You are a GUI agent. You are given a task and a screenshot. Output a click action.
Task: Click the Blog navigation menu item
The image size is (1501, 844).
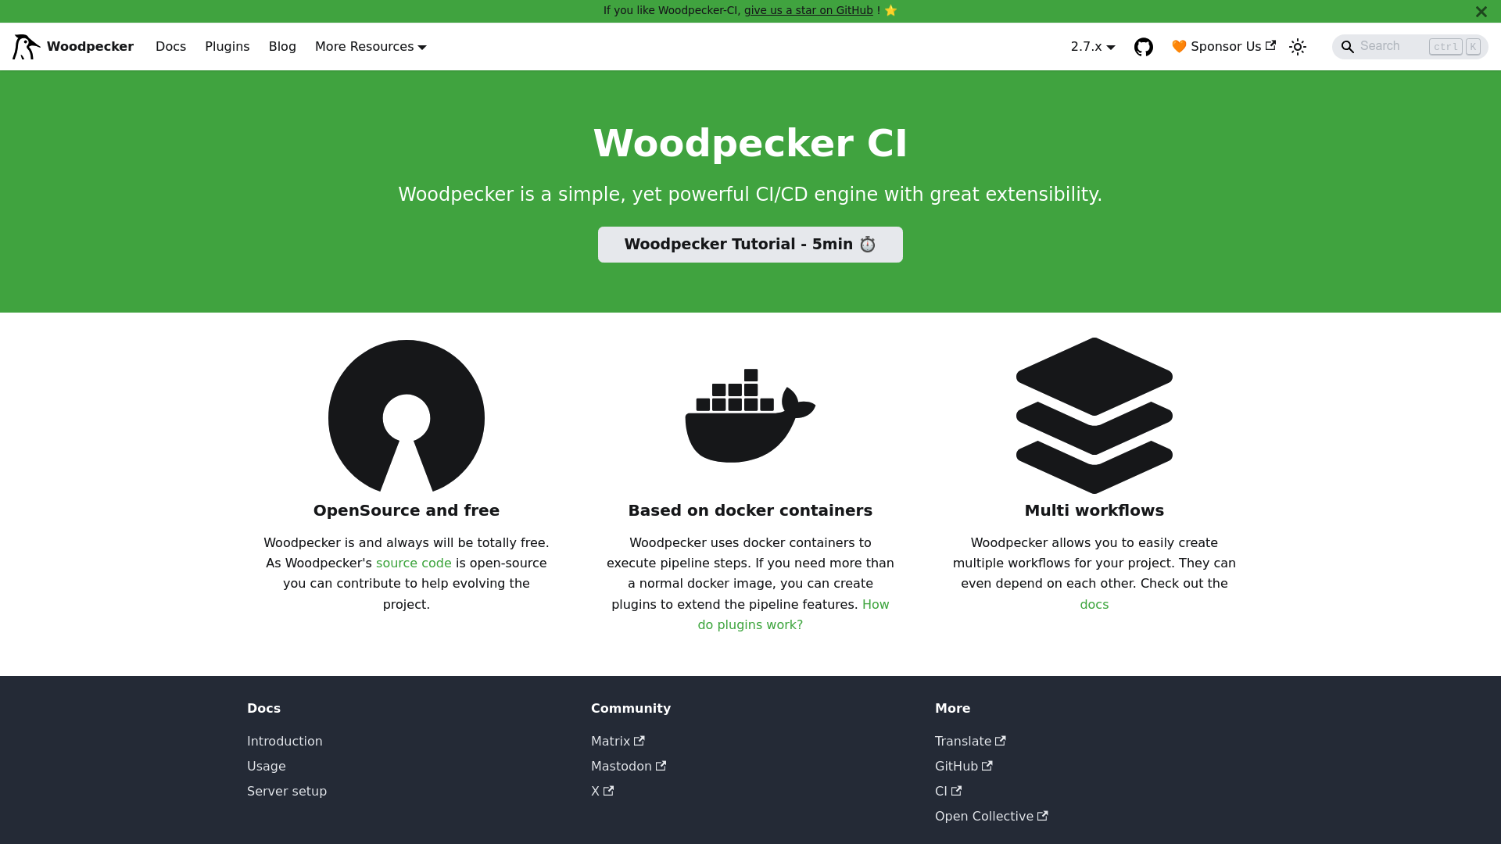282,45
